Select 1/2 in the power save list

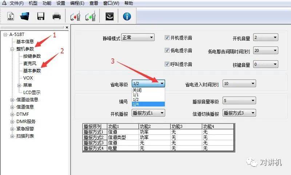pos(148,99)
